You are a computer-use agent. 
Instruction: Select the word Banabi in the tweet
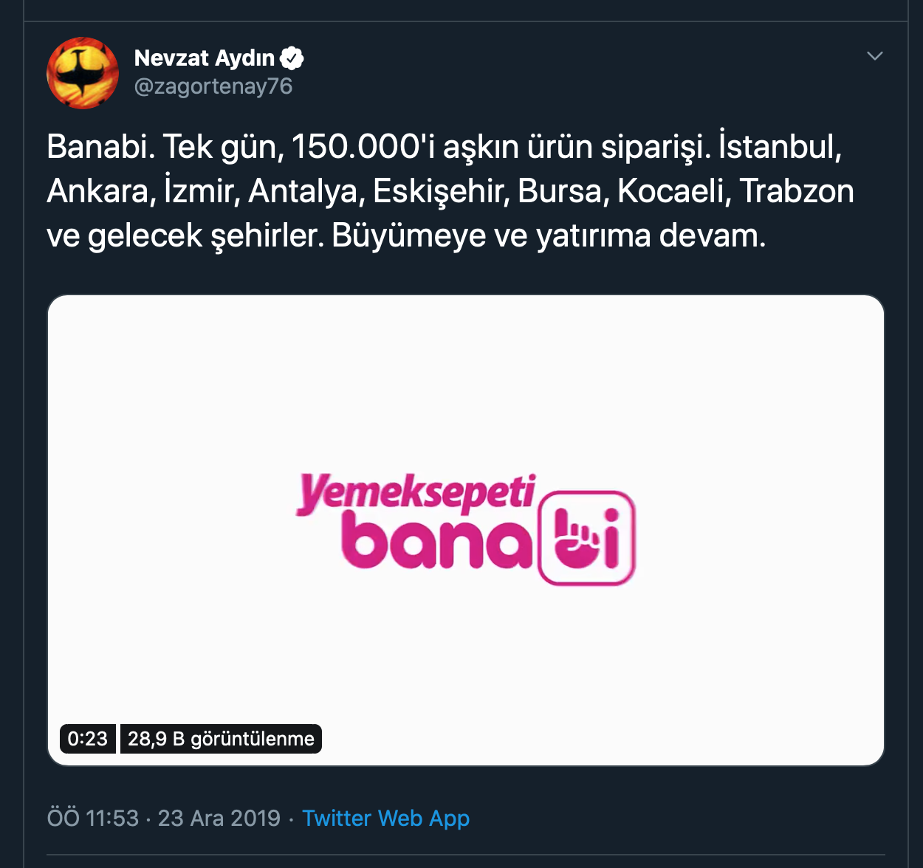tap(100, 146)
